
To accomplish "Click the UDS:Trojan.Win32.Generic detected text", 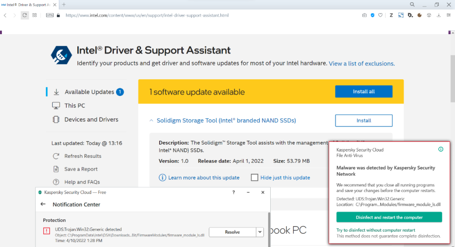I will click(x=88, y=229).
